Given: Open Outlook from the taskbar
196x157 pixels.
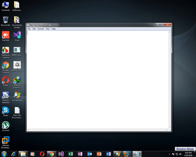Looking at the screenshot, I should point(89,154).
